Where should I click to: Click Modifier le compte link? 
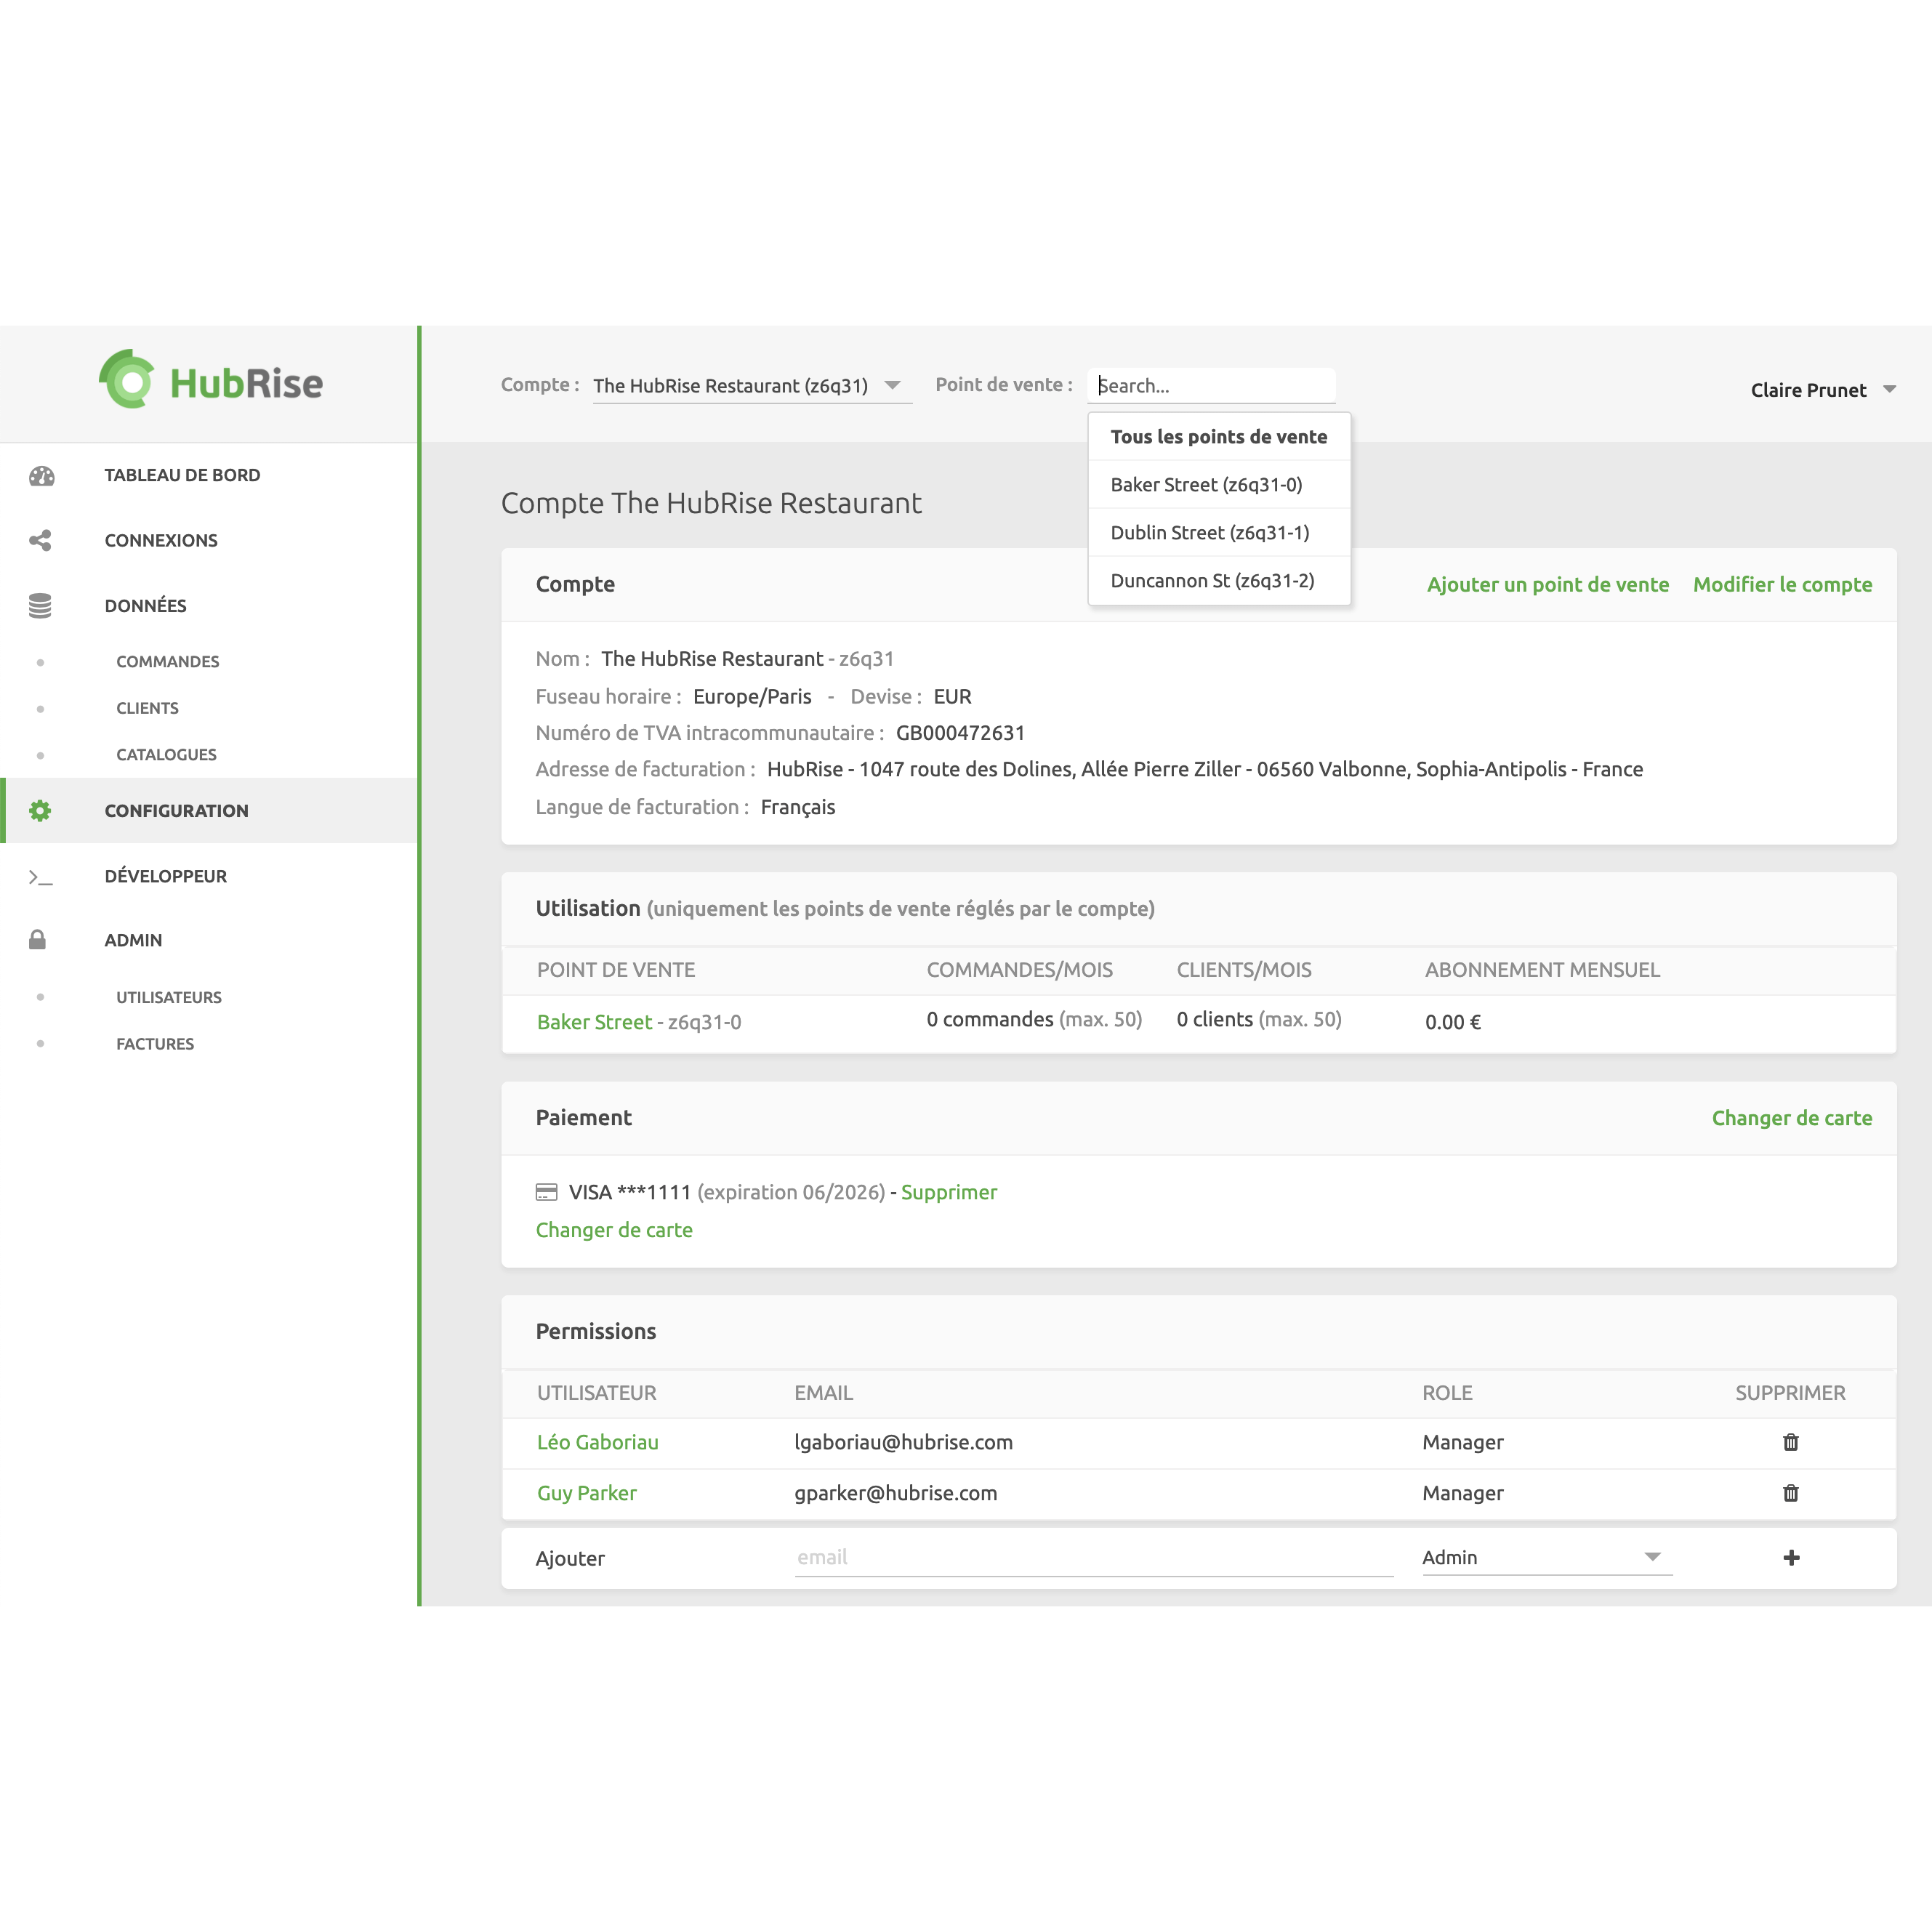pos(1782,585)
